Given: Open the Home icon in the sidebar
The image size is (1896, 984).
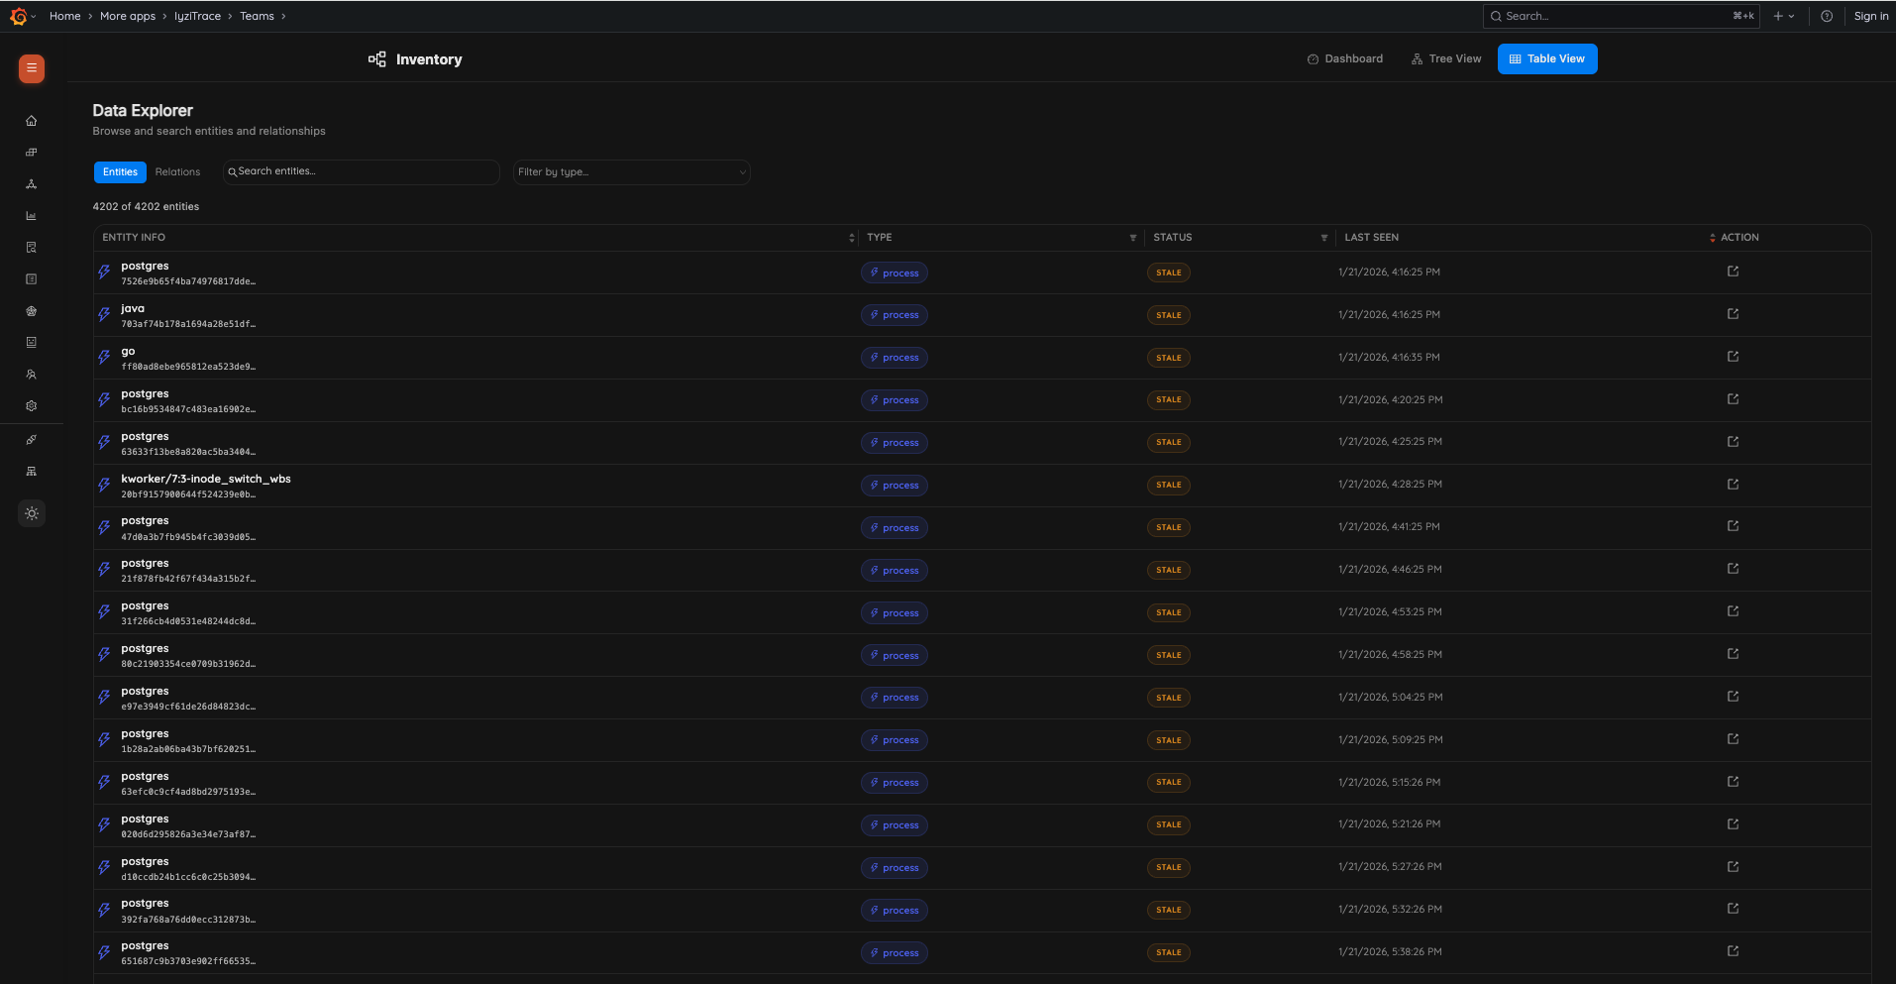Looking at the screenshot, I should (31, 120).
